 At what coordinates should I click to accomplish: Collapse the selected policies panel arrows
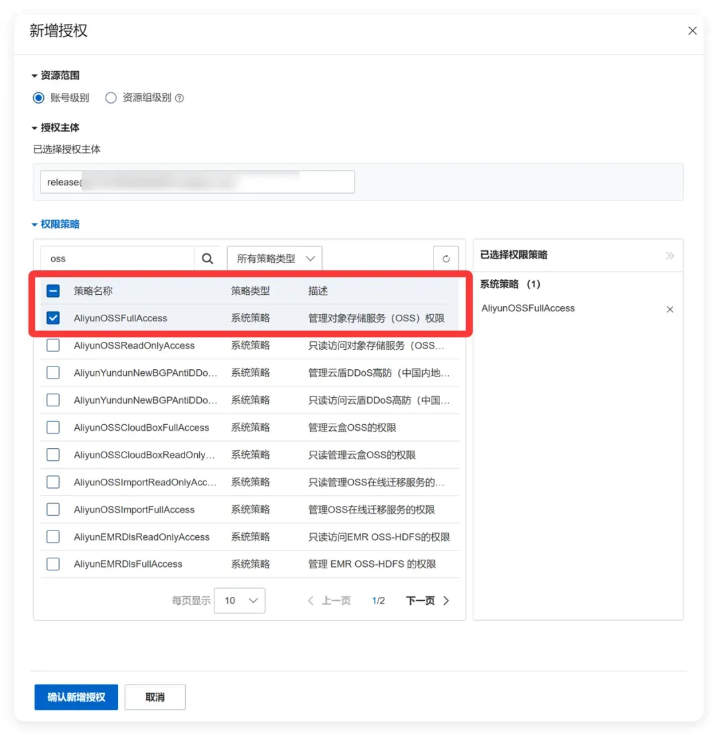pyautogui.click(x=670, y=256)
